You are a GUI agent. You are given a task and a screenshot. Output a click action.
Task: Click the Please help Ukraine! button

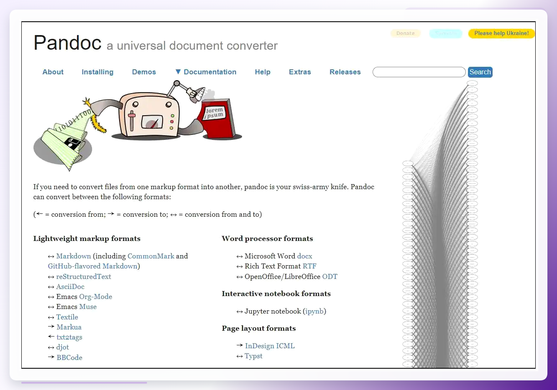point(501,33)
